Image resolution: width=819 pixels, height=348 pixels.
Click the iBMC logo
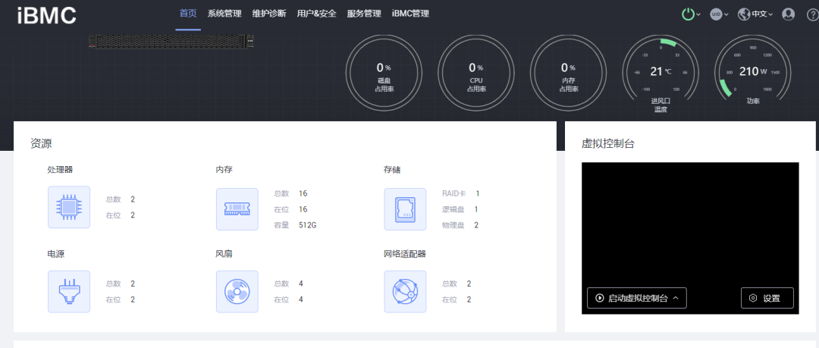pyautogui.click(x=46, y=16)
